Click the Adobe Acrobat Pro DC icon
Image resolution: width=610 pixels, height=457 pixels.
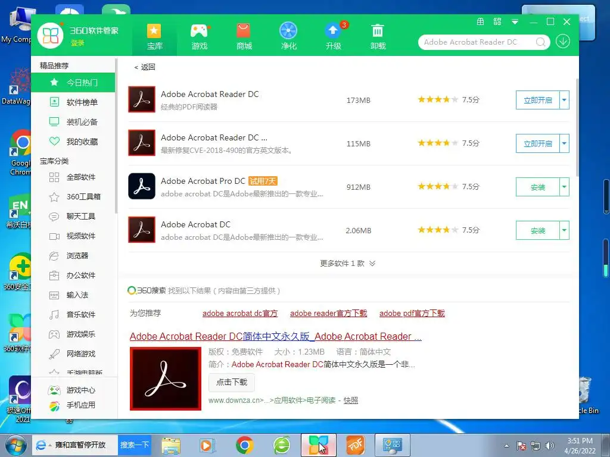tap(142, 186)
